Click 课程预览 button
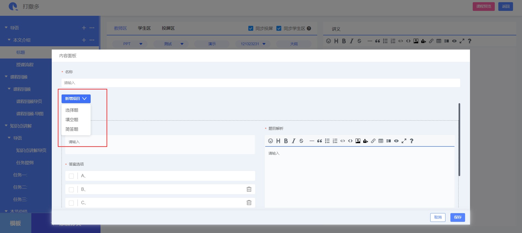 484,6
